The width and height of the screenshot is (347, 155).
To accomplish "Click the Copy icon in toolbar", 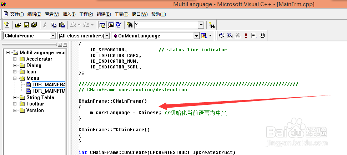I will pos(54,25).
